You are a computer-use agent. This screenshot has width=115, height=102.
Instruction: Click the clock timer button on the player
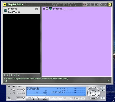point(71,98)
